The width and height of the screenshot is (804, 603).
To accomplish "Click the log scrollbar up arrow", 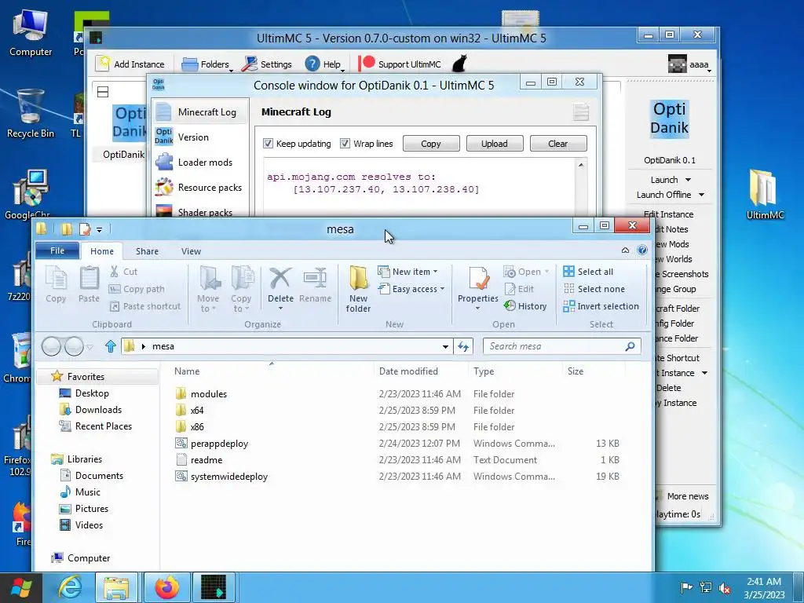I will point(581,165).
